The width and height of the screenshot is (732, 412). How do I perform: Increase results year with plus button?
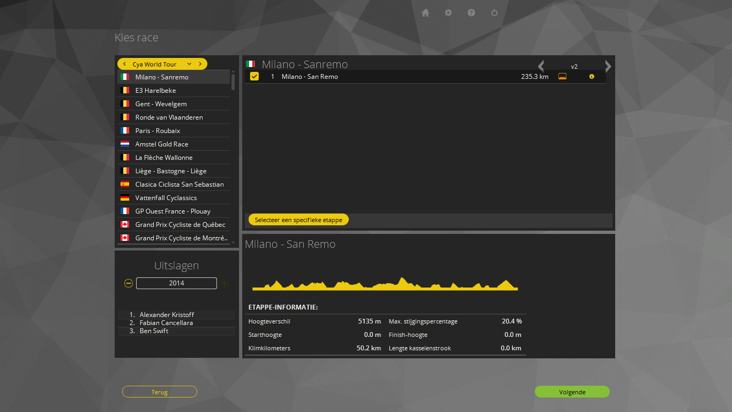pos(225,283)
